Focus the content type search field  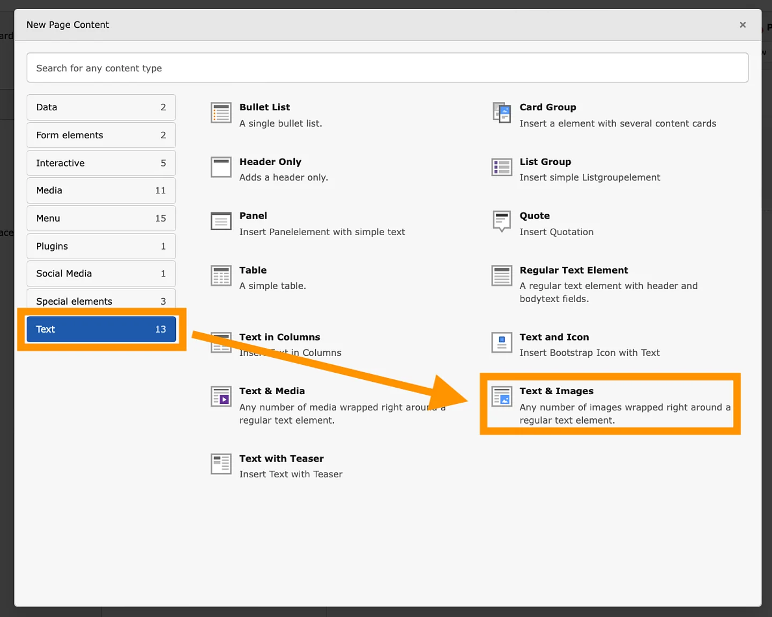[x=387, y=68]
